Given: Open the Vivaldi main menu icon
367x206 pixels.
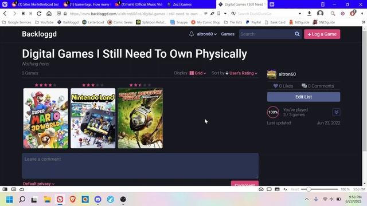Looking at the screenshot, I should pyautogui.click(x=5, y=4).
